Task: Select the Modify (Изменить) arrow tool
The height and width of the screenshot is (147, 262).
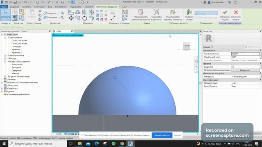Action: click(x=5, y=15)
